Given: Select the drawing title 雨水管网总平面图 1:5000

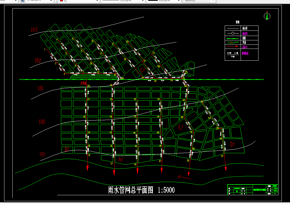Looking at the screenshot, I should [141, 190].
